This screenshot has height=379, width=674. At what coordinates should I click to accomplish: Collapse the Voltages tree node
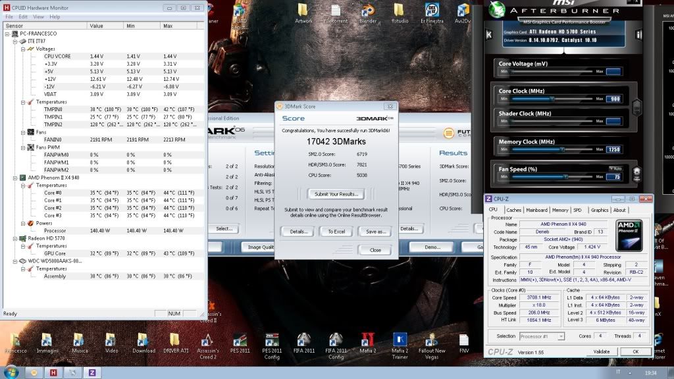coord(23,49)
